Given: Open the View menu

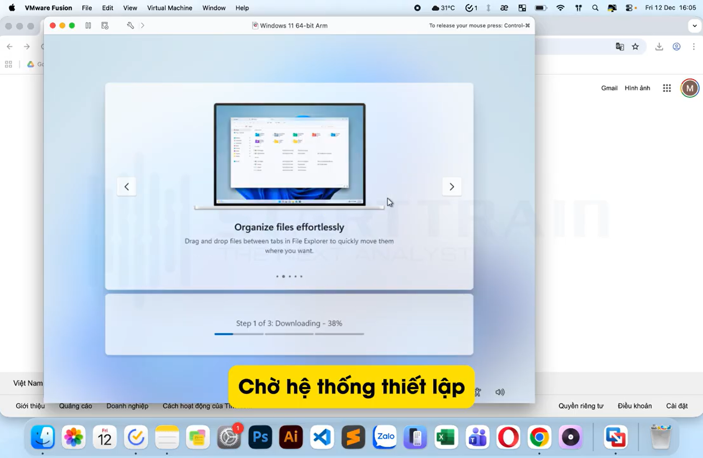Looking at the screenshot, I should click(130, 8).
